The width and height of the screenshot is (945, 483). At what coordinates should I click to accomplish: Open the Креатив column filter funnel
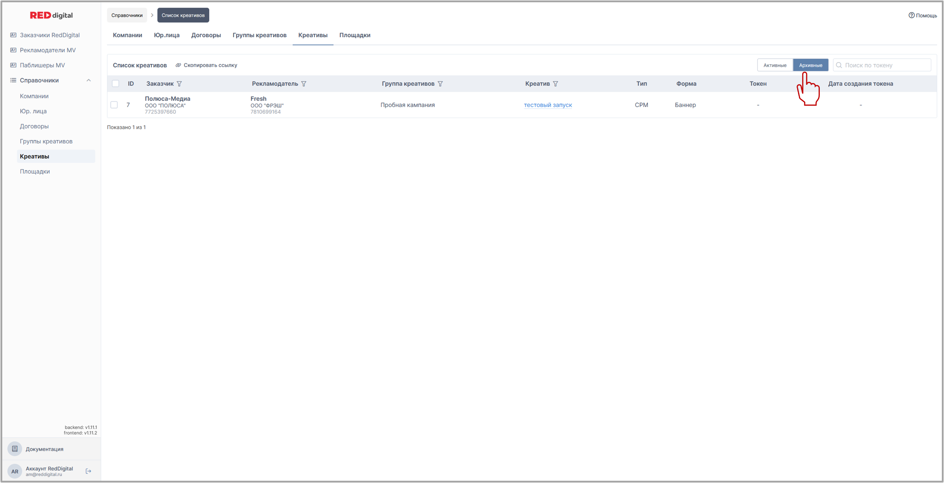[x=555, y=84]
